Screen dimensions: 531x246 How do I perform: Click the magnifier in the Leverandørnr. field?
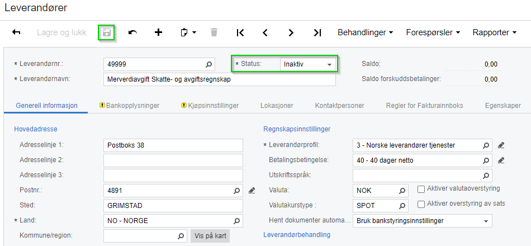(x=209, y=64)
